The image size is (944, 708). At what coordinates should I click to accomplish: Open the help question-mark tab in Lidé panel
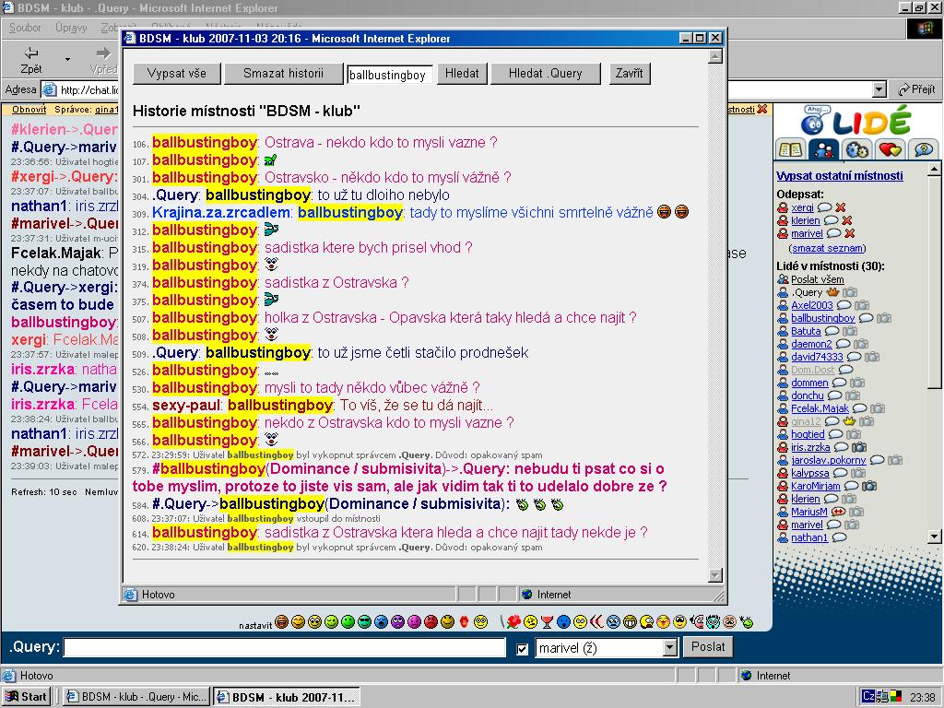point(923,148)
